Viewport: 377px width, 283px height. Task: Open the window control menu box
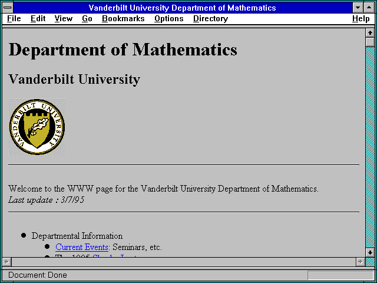[8, 8]
